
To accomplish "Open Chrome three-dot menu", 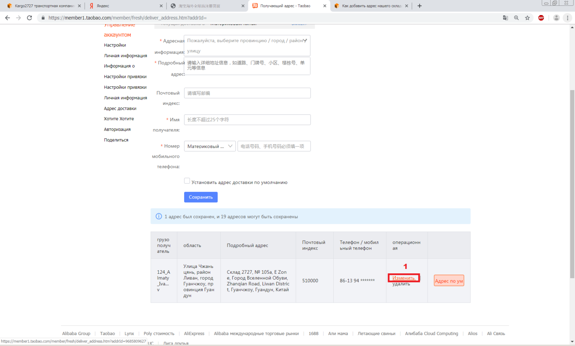I will coord(568,18).
